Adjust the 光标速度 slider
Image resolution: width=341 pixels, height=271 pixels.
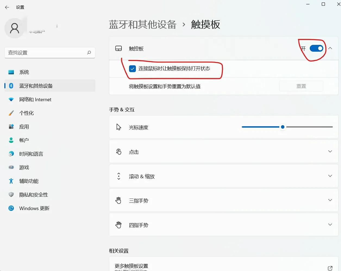pos(282,127)
